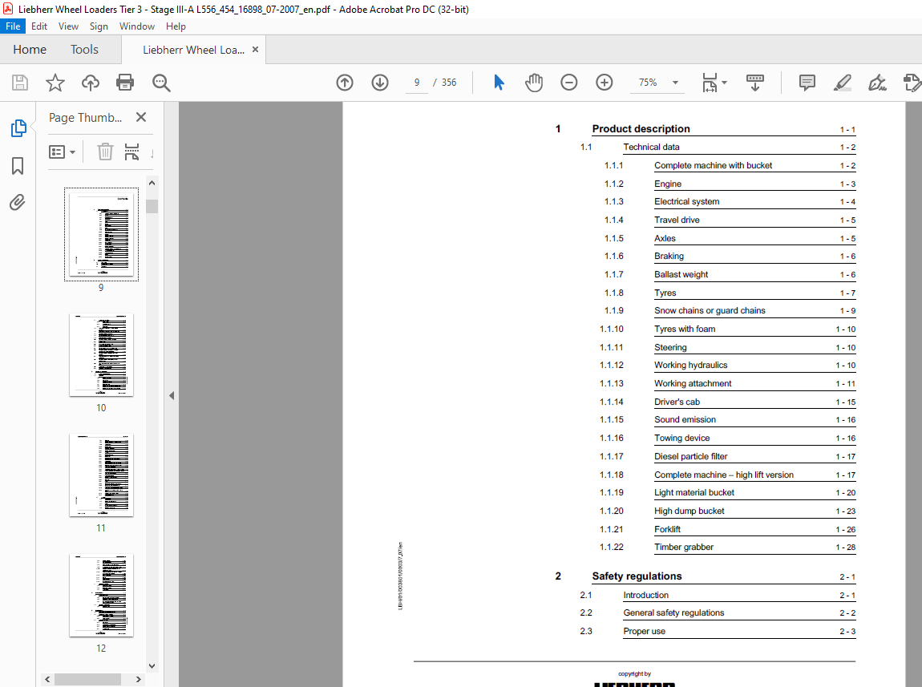
Task: Save the file with the floppy disk icon
Action: click(x=20, y=83)
